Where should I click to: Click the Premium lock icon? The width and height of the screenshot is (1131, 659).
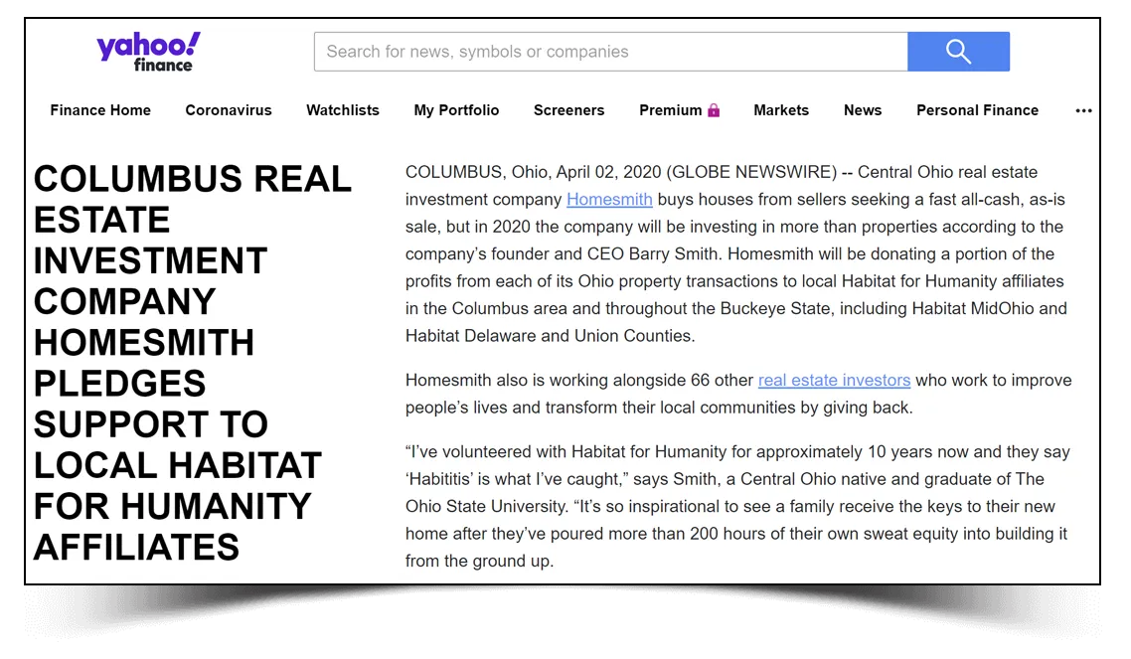(714, 110)
